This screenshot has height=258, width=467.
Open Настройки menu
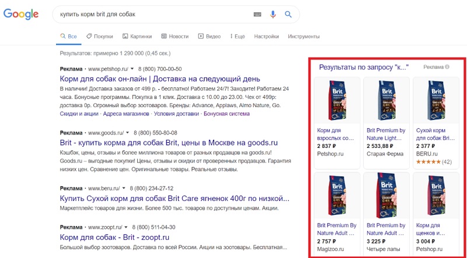click(266, 37)
